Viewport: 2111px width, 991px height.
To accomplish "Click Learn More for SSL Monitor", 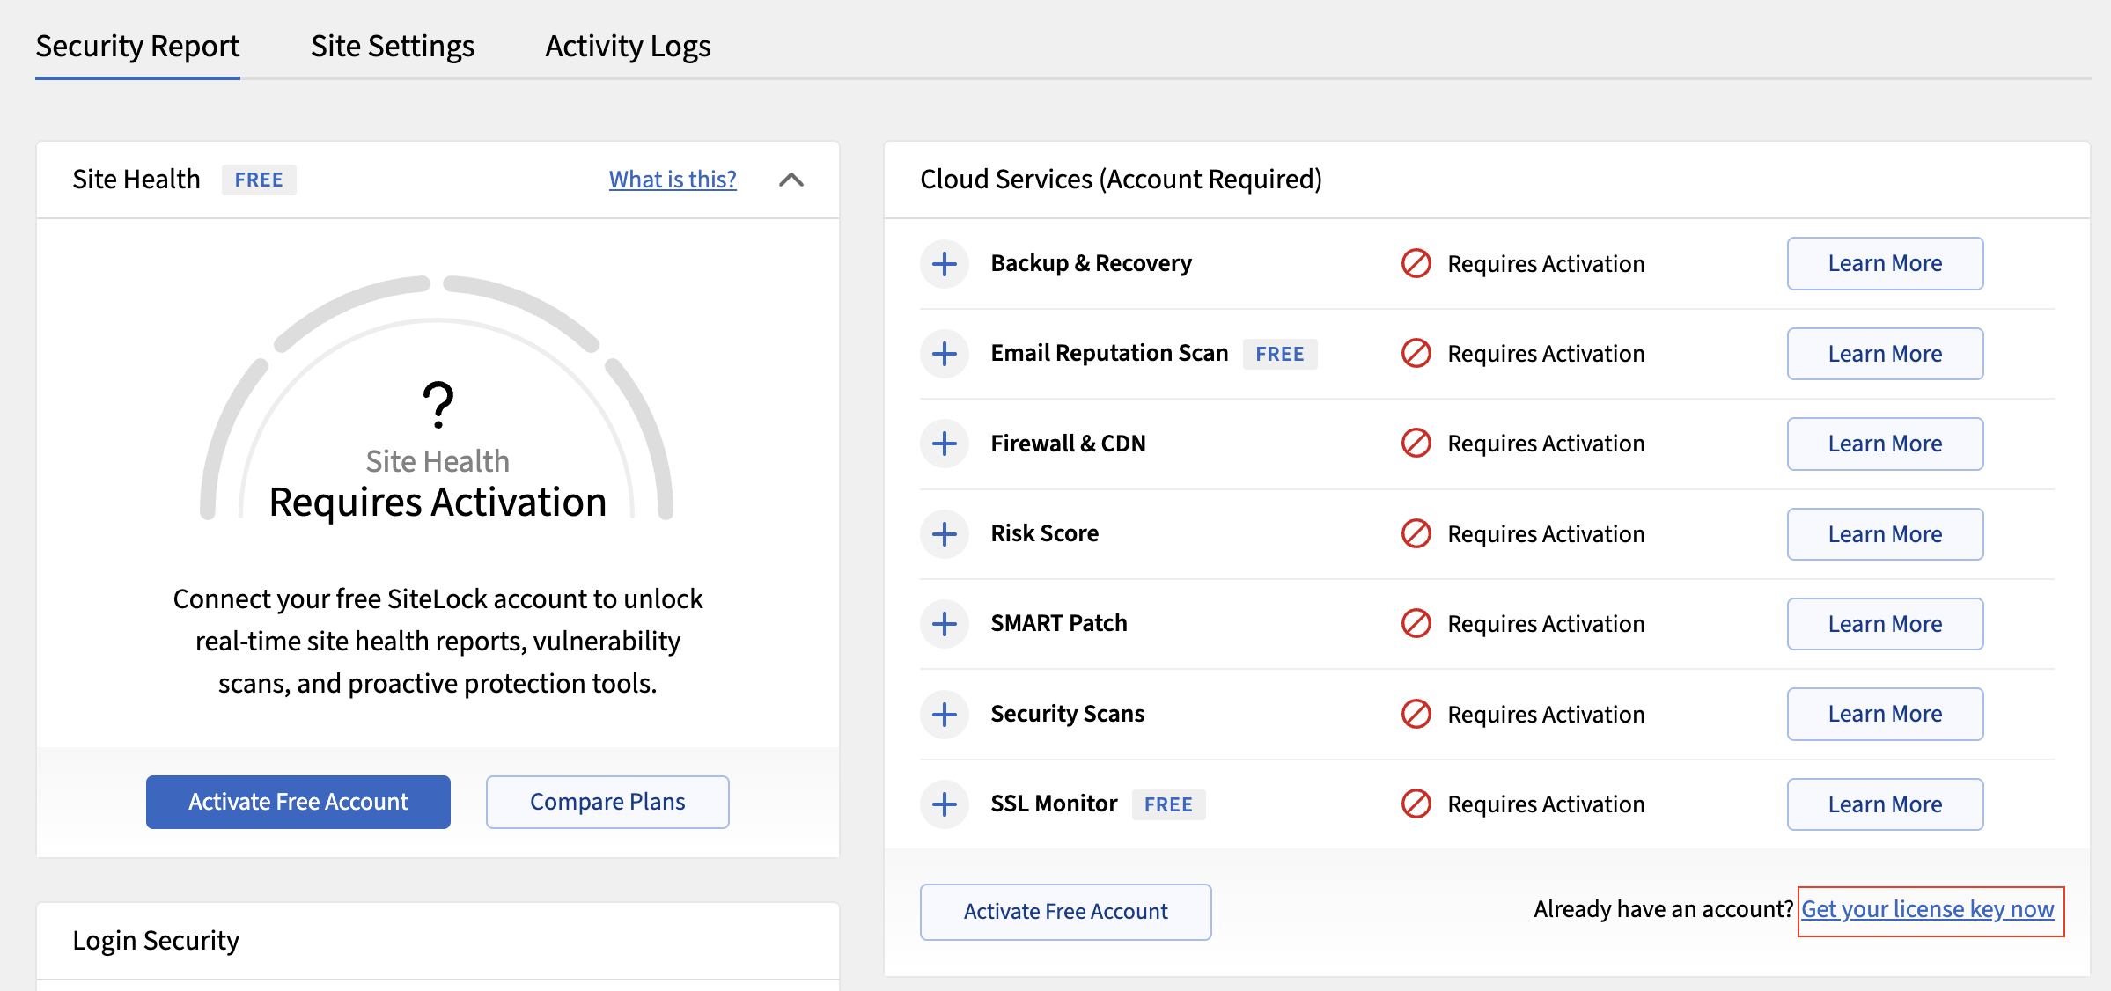I will point(1884,804).
